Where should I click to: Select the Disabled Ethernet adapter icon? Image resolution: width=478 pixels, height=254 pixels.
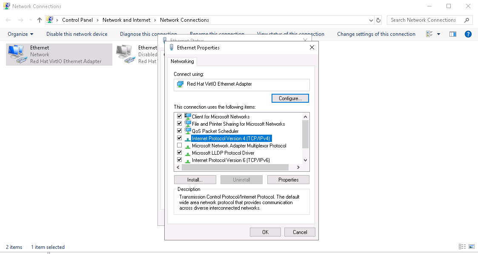[125, 54]
